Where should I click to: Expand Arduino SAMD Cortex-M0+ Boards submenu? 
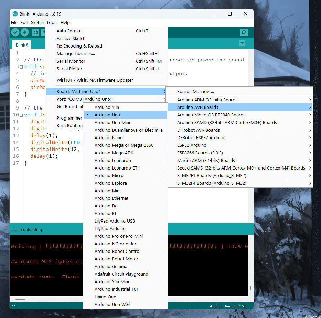pyautogui.click(x=240, y=122)
